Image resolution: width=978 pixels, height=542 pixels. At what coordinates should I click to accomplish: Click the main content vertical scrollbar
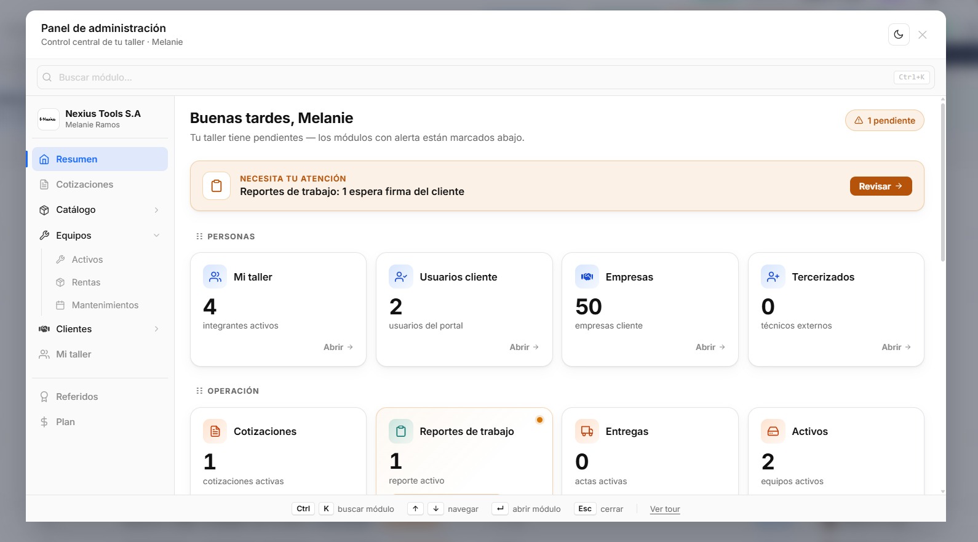943,183
